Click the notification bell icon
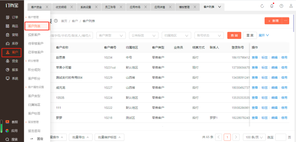 point(272,6)
